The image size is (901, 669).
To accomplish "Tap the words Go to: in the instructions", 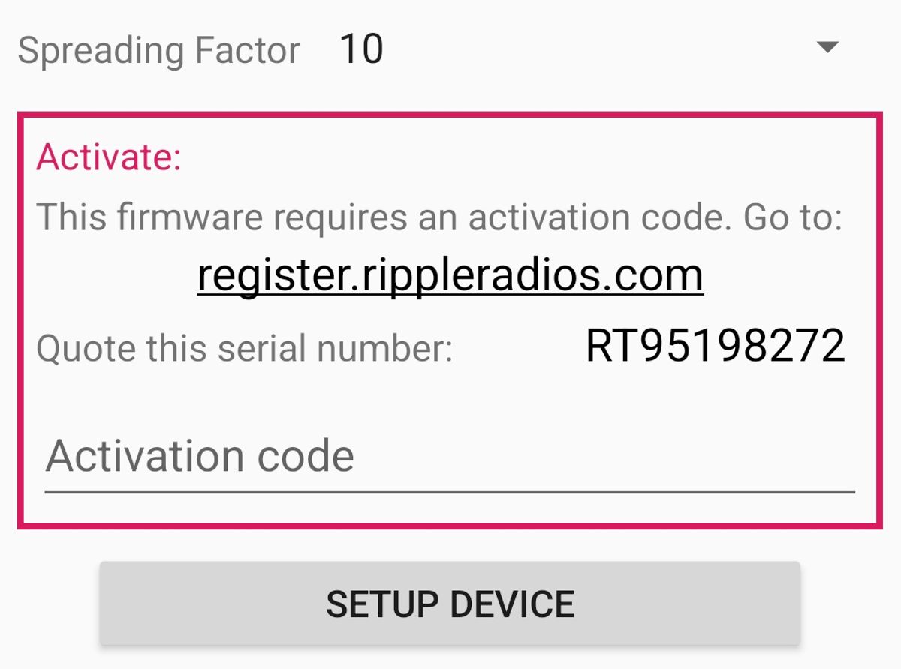I will (792, 217).
